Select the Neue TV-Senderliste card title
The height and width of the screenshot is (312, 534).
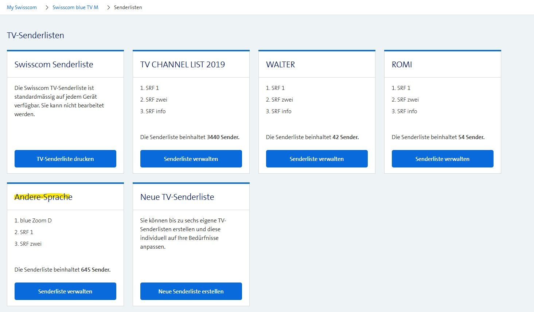coord(177,197)
